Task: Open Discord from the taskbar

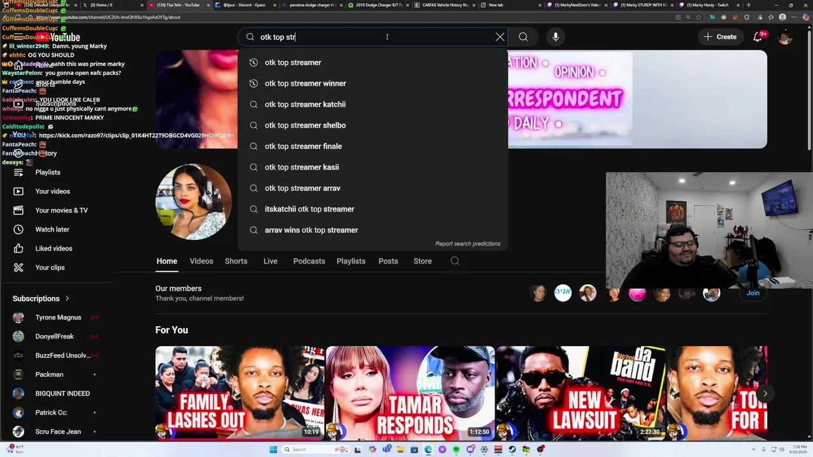Action: point(471,449)
